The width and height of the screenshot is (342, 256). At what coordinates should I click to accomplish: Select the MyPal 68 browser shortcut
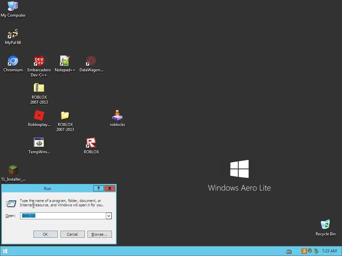[x=13, y=34]
